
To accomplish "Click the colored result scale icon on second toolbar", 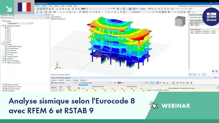I will [124, 12].
